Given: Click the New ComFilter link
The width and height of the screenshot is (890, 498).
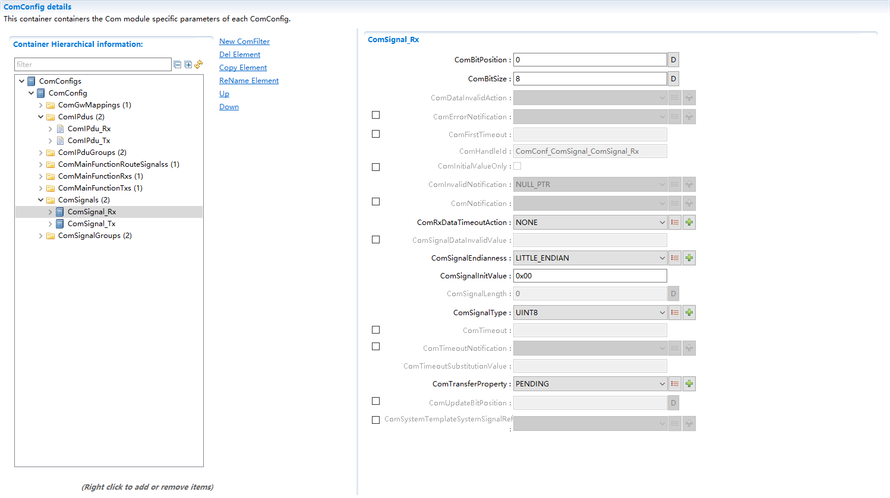Looking at the screenshot, I should click(244, 42).
